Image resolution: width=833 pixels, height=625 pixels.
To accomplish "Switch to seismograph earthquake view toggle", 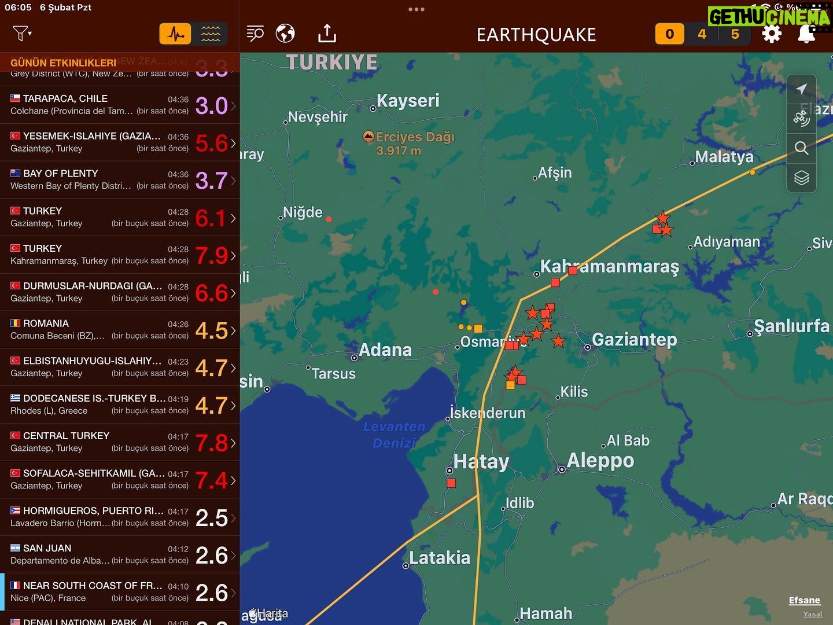I will (x=176, y=34).
